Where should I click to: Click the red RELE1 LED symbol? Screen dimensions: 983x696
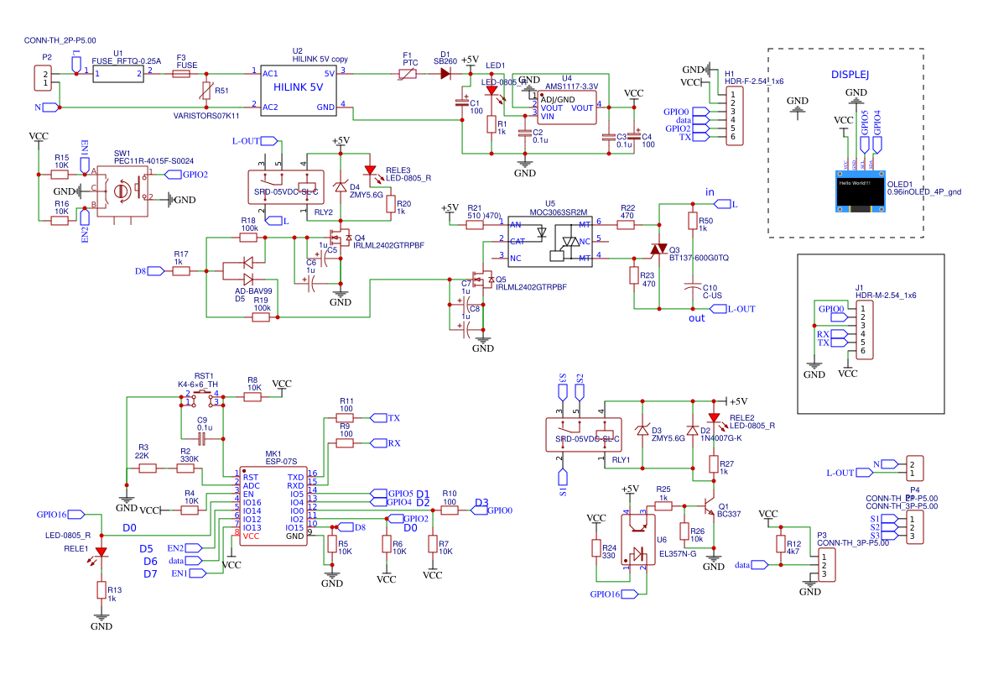[101, 552]
